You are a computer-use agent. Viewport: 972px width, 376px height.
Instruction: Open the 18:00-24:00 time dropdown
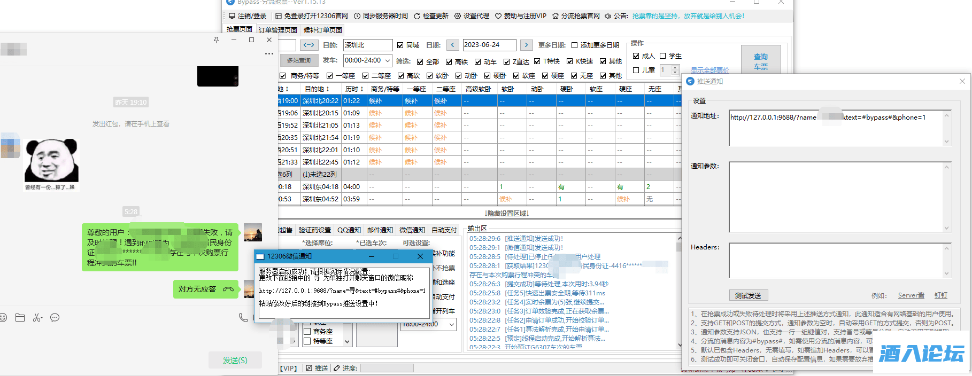pyautogui.click(x=428, y=324)
